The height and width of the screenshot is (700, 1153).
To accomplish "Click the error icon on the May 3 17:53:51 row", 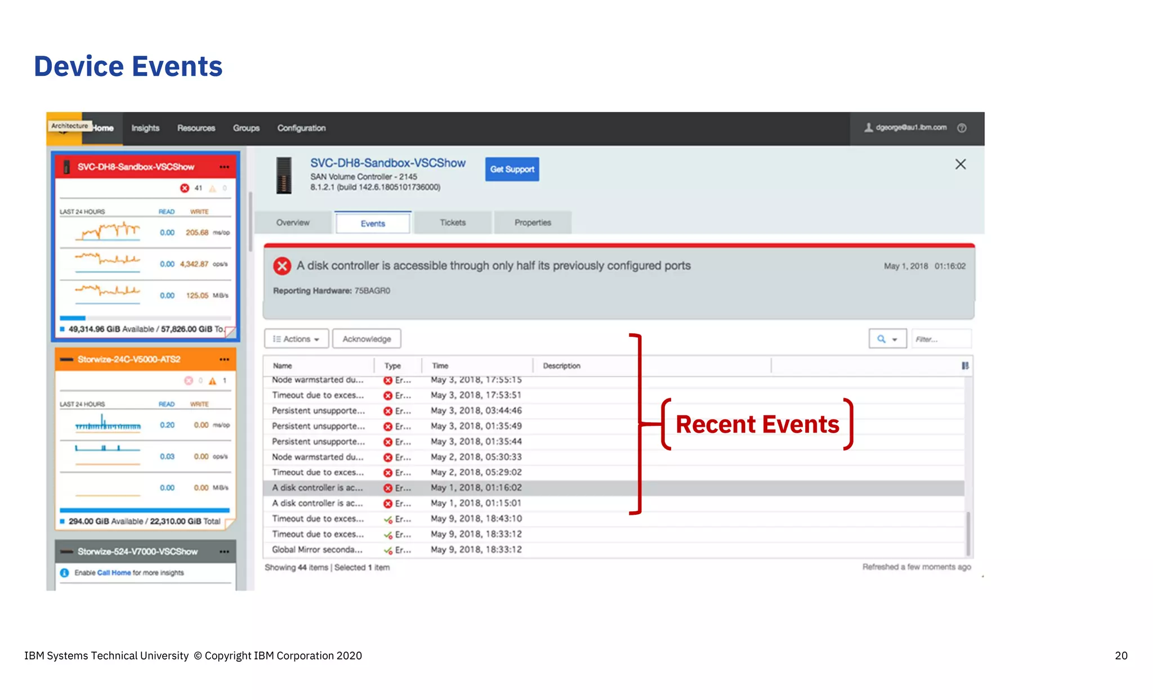I will [388, 396].
